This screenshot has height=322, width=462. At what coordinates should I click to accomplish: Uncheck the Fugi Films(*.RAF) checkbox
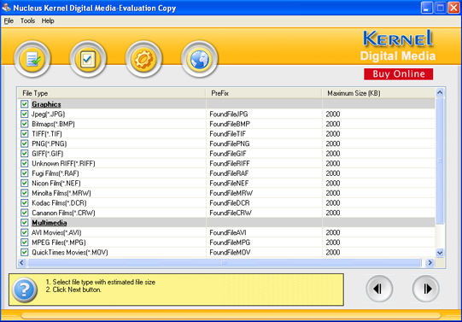coord(25,173)
